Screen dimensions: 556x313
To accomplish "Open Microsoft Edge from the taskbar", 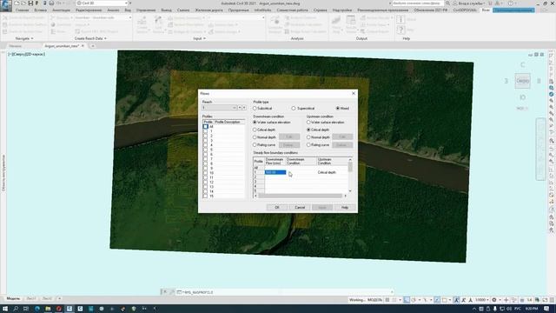I will point(36,309).
